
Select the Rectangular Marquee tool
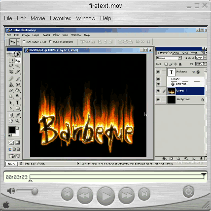pos(11,61)
